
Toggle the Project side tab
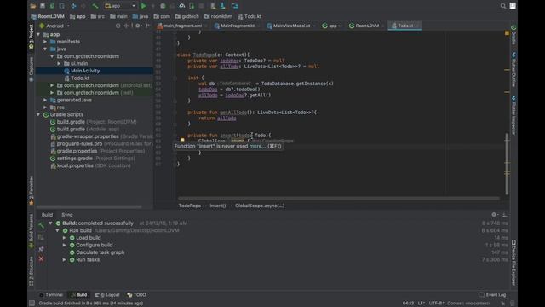click(32, 37)
